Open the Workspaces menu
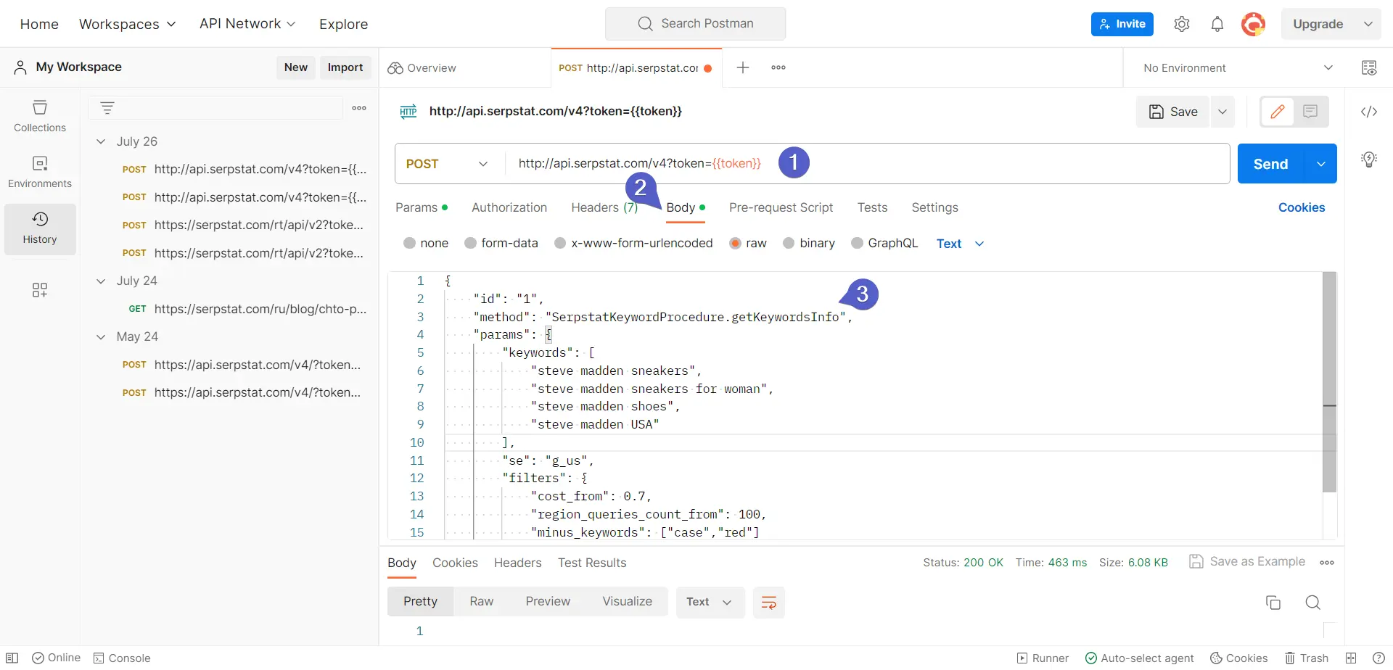Screen dimensions: 1393x670 click(128, 24)
